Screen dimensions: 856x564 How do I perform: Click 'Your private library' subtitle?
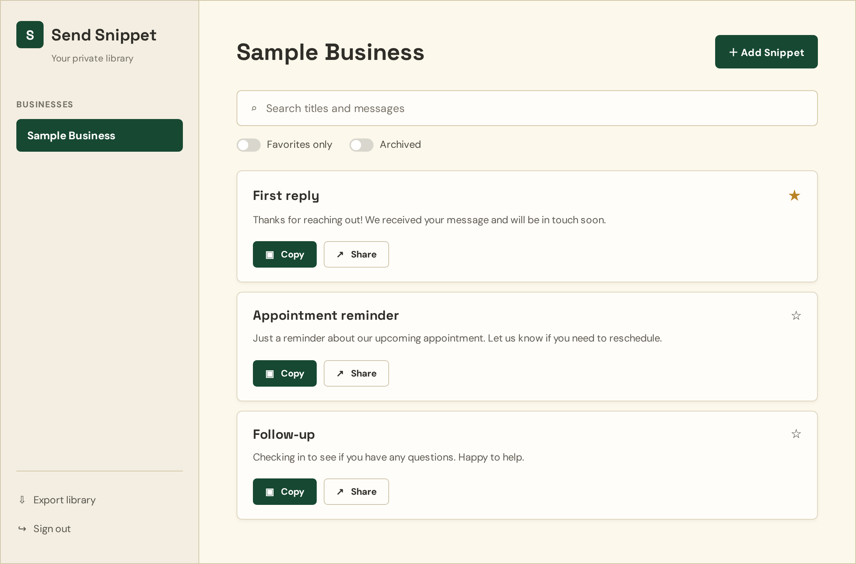93,58
